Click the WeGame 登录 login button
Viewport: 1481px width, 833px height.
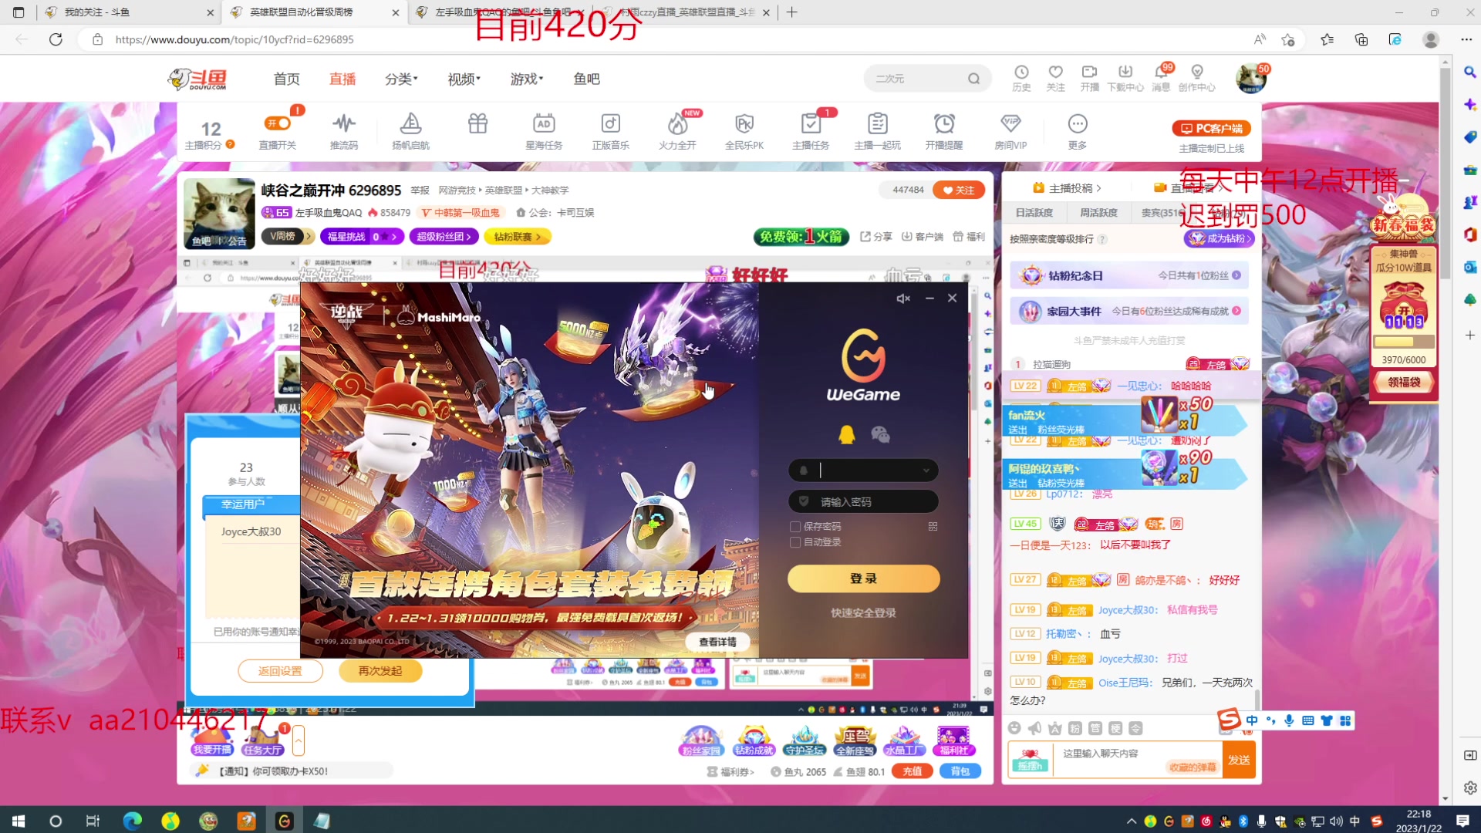click(x=863, y=578)
